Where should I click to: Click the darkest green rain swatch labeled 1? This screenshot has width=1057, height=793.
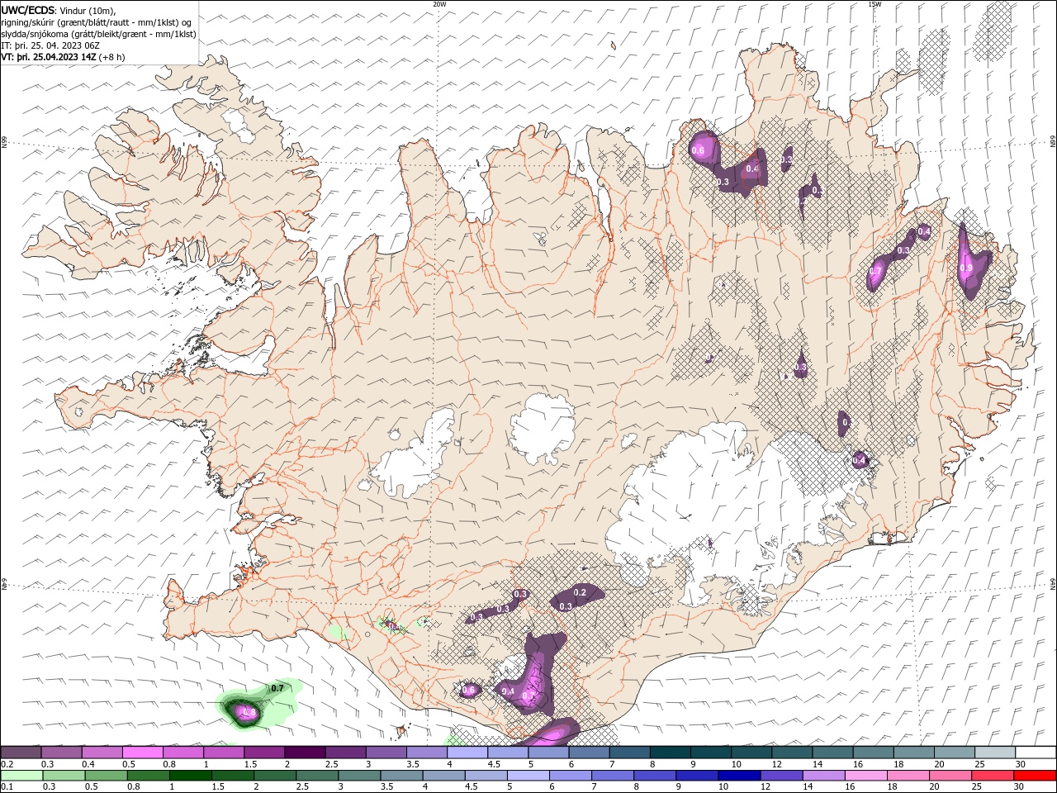(x=191, y=776)
